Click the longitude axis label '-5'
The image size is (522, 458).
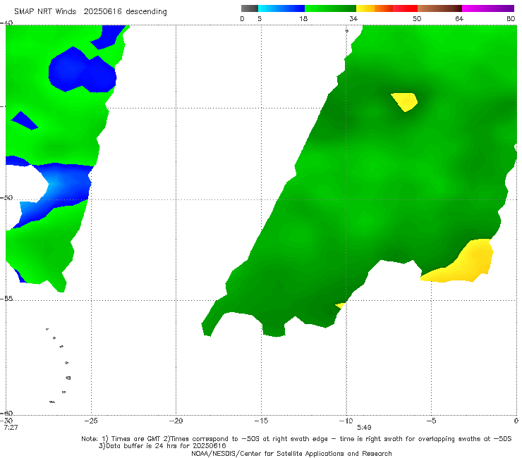click(x=431, y=421)
